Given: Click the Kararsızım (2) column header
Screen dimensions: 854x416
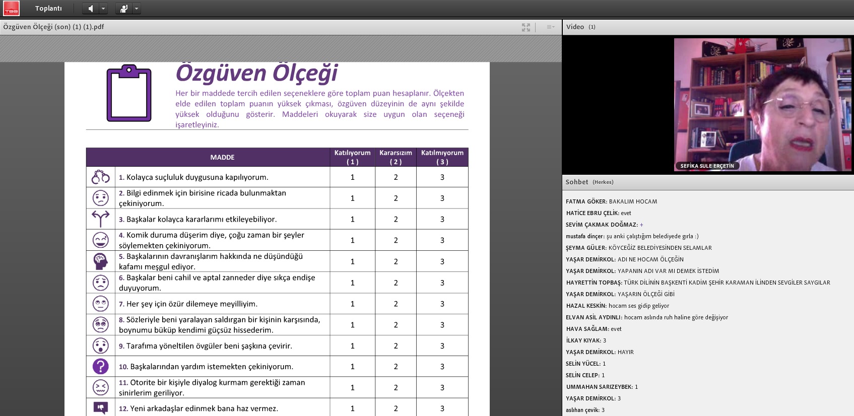Looking at the screenshot, I should pos(396,157).
